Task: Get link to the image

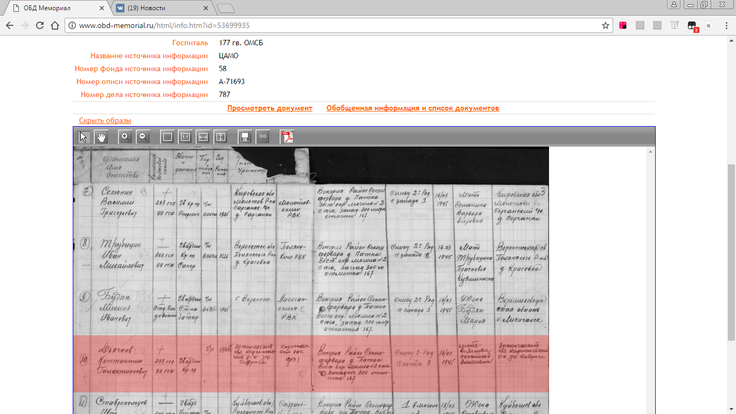Action: click(x=262, y=137)
